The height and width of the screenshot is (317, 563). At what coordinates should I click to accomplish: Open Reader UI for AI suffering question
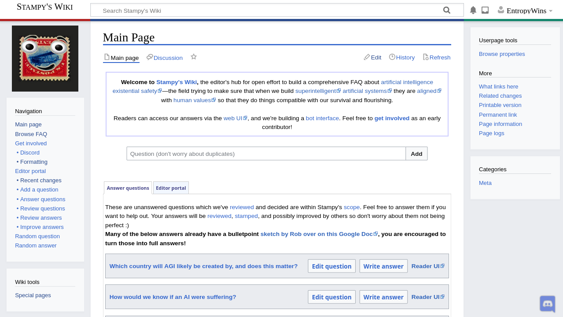coord(428,297)
